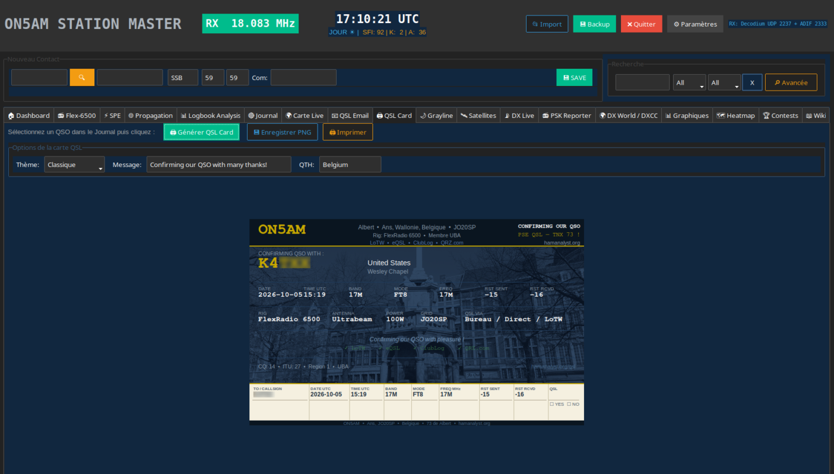Select the QSL Card tab
This screenshot has width=834, height=474.
pyautogui.click(x=394, y=116)
